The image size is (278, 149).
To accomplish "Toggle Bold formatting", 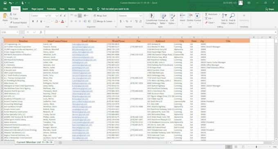I will click(33, 21).
